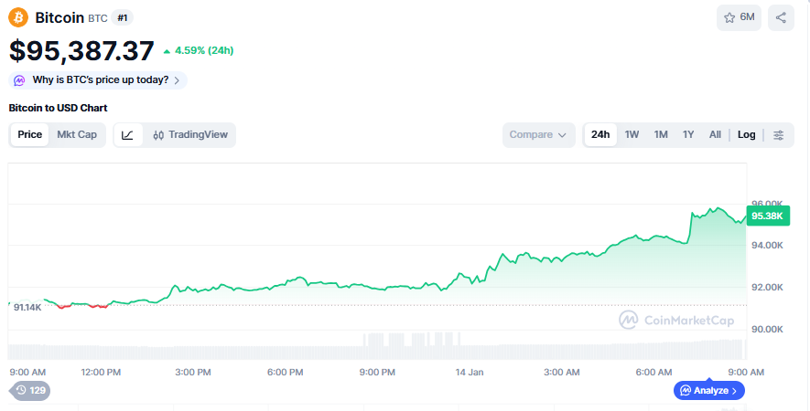Open chart settings sliders icon
This screenshot has width=810, height=411.
[x=779, y=135]
